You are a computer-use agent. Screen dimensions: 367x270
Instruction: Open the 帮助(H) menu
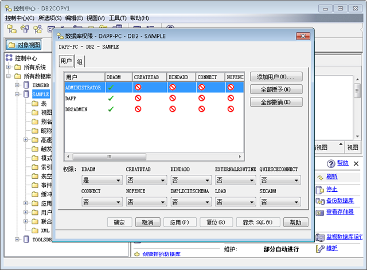click(x=139, y=18)
